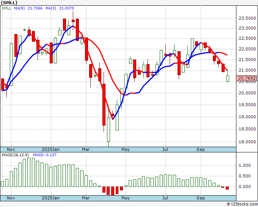Click the MACD(26,12,9) indicator label
This screenshot has height=207, width=258.
16,155
